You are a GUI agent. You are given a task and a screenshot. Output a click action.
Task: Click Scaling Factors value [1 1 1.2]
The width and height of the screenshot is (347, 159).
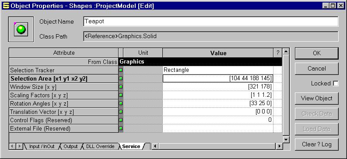(x=218, y=95)
